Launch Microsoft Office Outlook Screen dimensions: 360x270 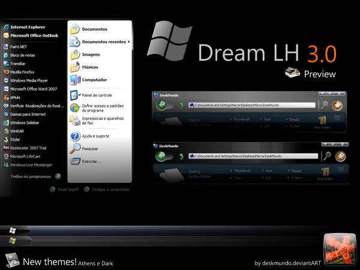[31, 35]
